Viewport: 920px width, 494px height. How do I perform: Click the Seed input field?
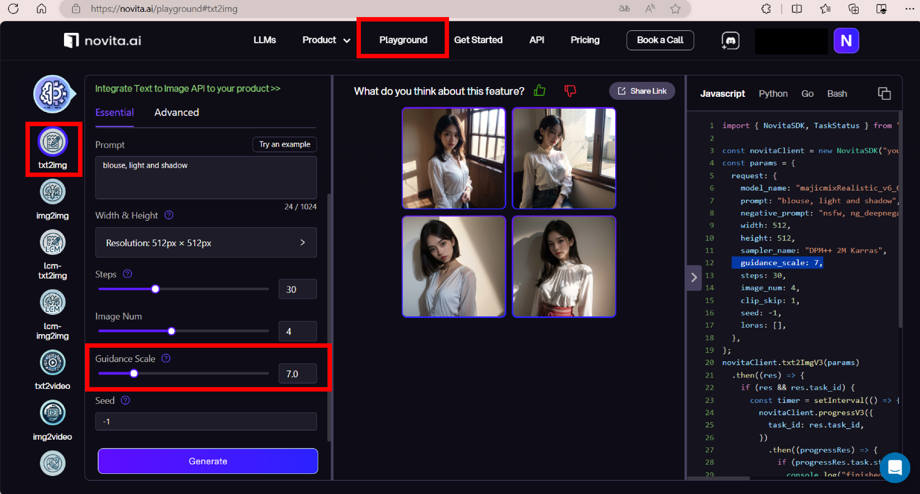[x=206, y=421]
